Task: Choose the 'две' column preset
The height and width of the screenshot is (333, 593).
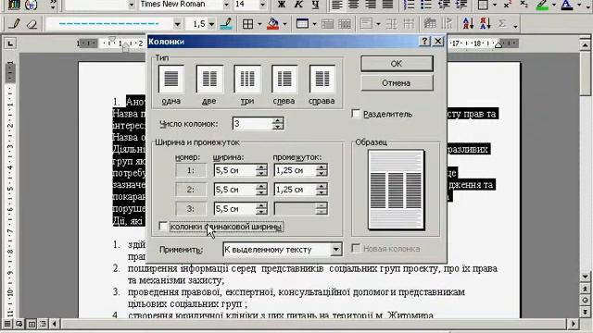Action: [209, 79]
